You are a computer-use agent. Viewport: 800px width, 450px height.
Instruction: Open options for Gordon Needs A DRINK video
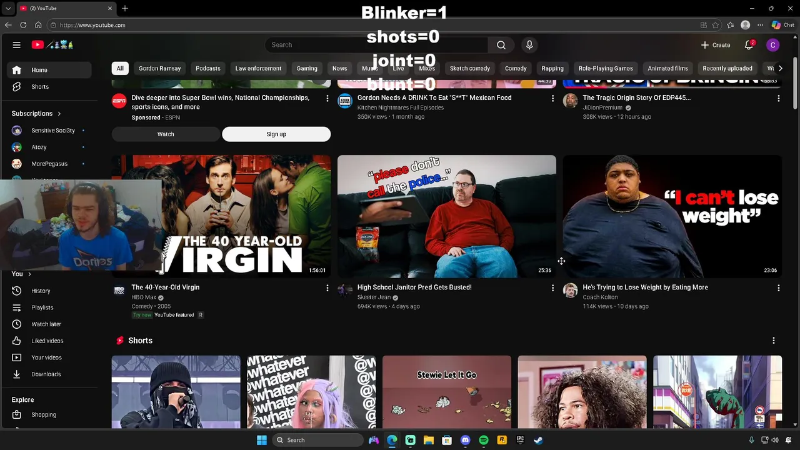click(552, 98)
